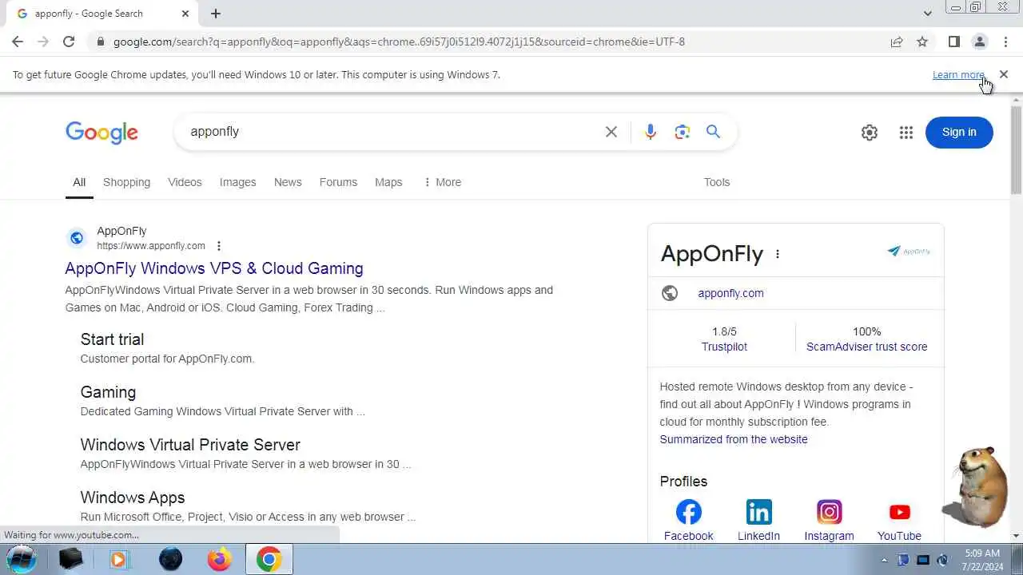
Task: Switch to Forums results
Action: [x=338, y=182]
